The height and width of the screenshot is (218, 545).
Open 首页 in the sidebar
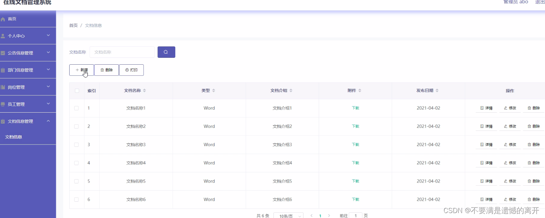28,19
